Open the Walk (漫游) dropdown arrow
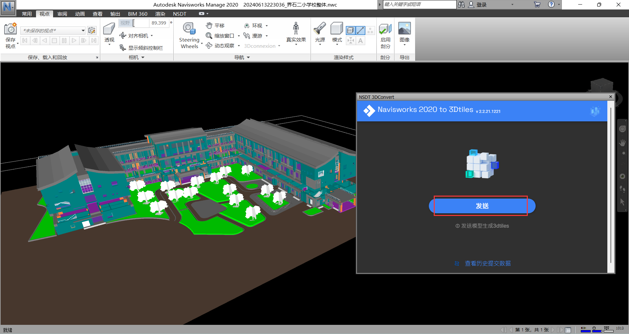 tap(267, 36)
